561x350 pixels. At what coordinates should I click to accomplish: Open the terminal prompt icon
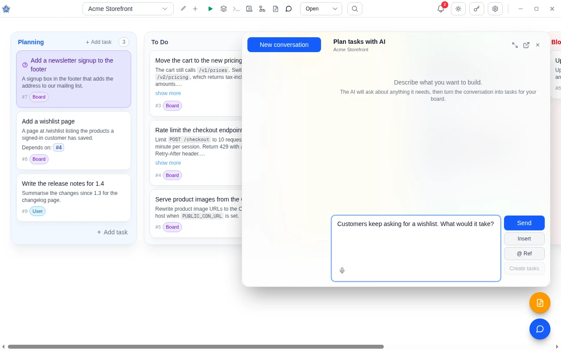coord(236,9)
